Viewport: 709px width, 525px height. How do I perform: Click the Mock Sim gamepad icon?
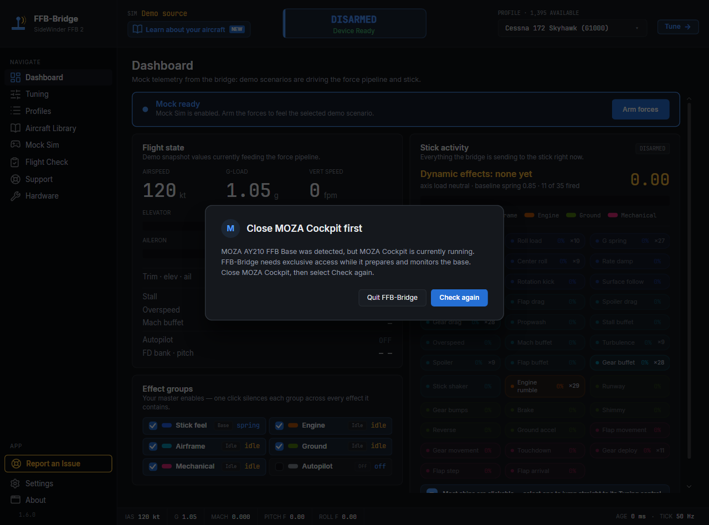tap(16, 145)
